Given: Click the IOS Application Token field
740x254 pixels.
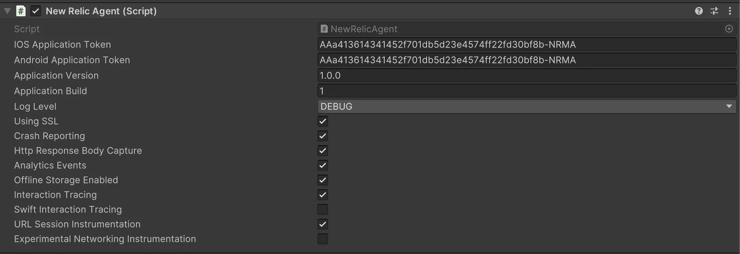Looking at the screenshot, I should tap(527, 45).
